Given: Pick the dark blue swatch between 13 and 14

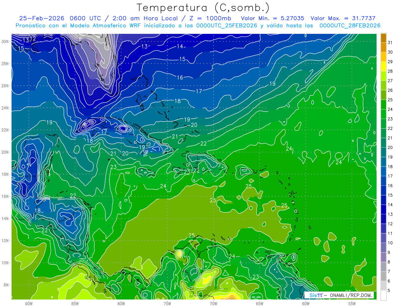Looking at the screenshot, I should [x=383, y=209].
